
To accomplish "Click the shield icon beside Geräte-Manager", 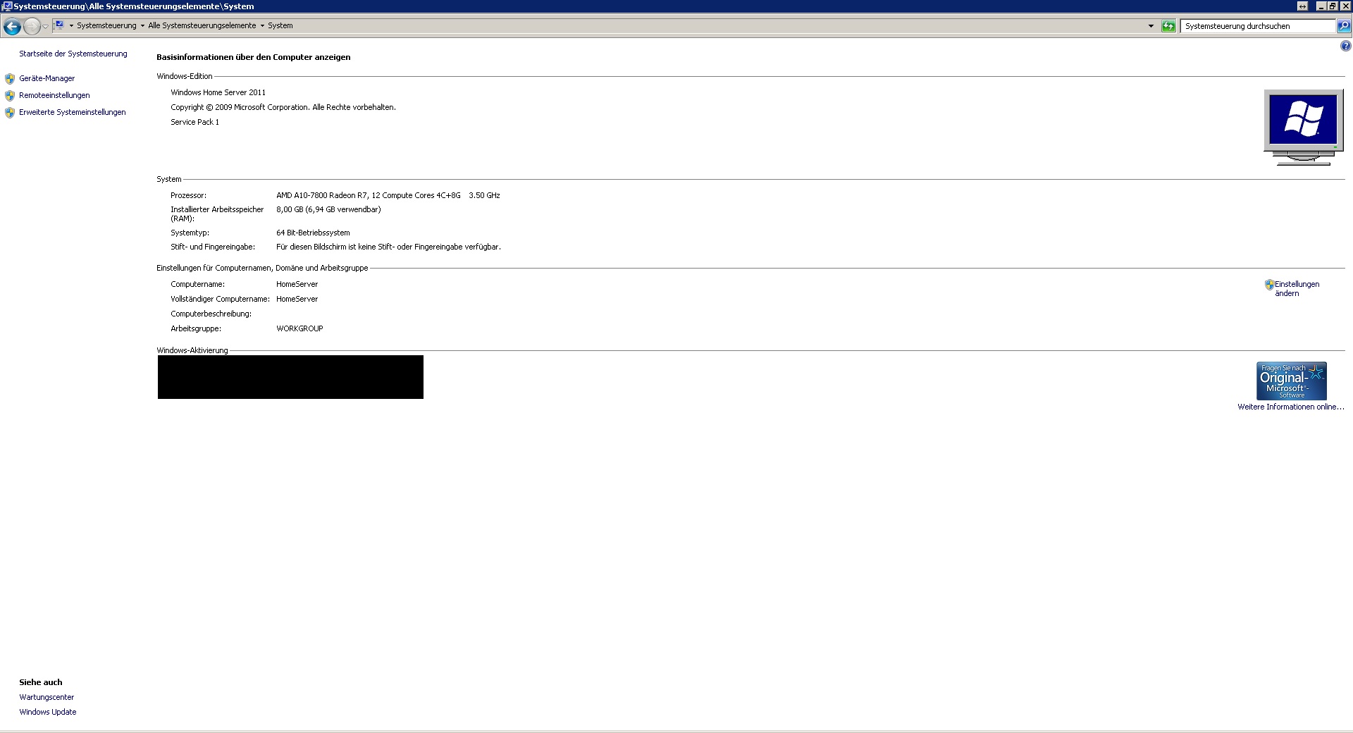I will click(x=10, y=79).
